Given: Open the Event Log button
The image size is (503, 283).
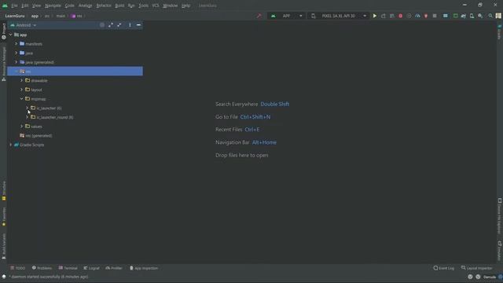Looking at the screenshot, I should click(443, 268).
